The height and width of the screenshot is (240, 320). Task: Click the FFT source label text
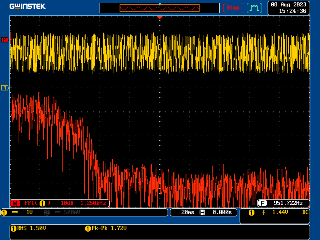(x=38, y=203)
